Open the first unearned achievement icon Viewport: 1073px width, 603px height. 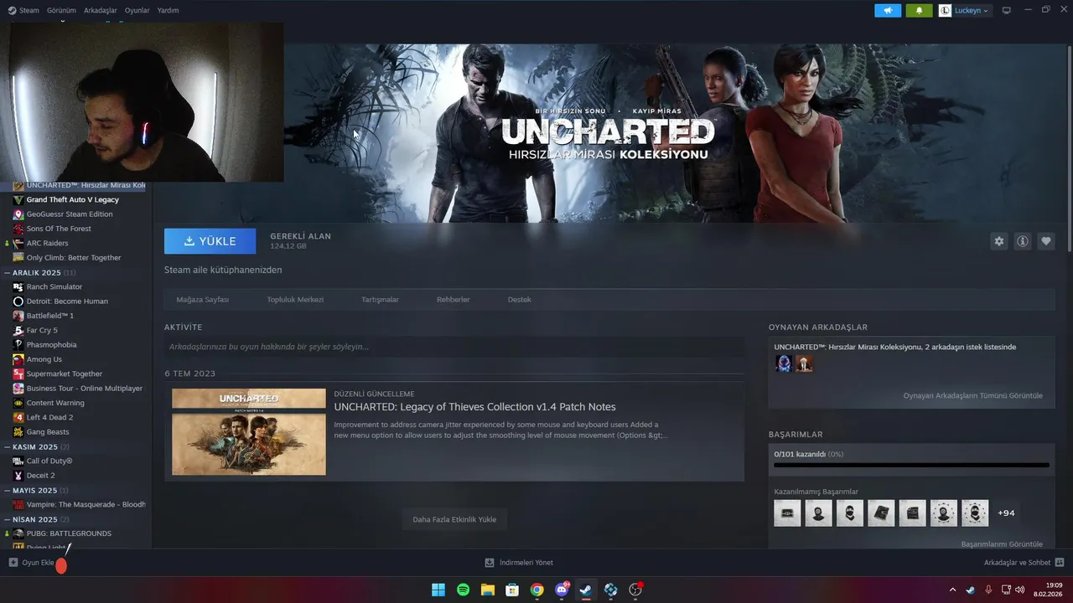pyautogui.click(x=787, y=513)
